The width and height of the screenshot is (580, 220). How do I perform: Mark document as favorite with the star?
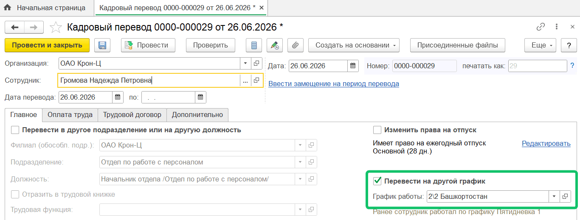tap(56, 27)
